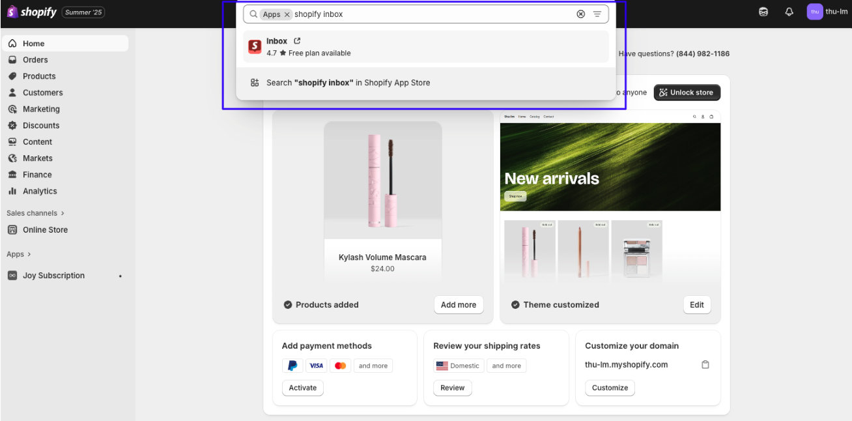The height and width of the screenshot is (421, 852).
Task: Open notifications bell
Action: point(789,12)
